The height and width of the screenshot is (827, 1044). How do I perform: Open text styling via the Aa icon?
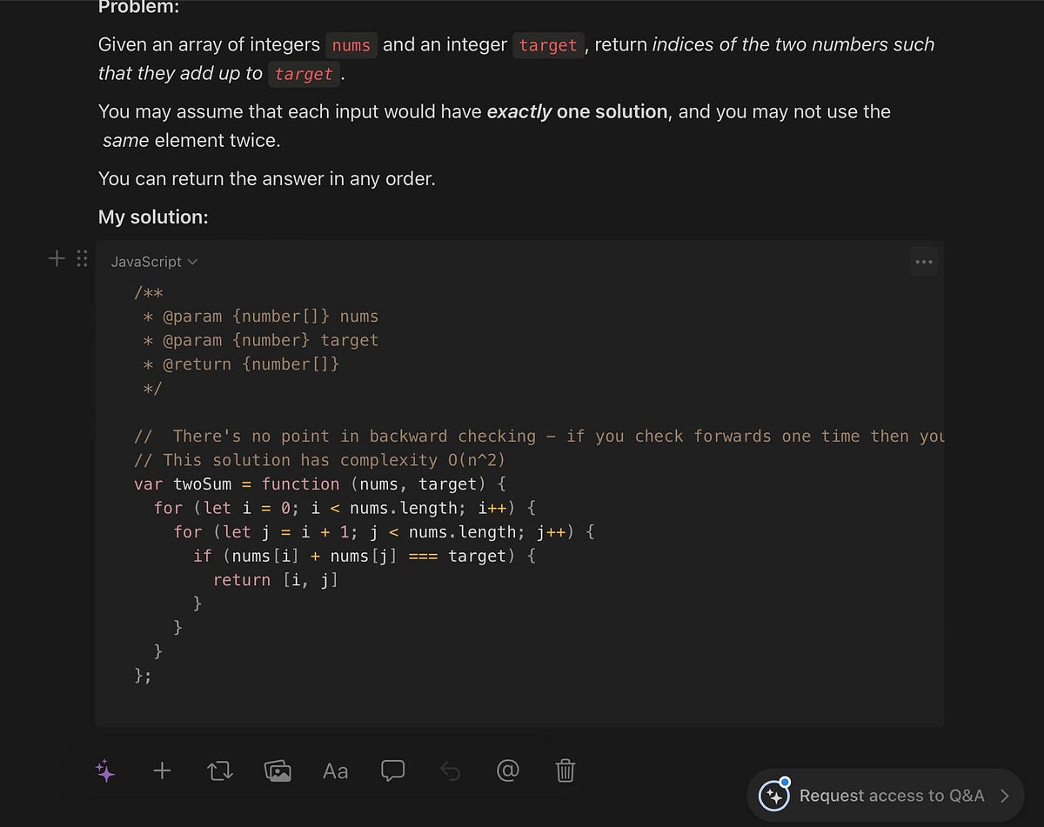pyautogui.click(x=335, y=770)
